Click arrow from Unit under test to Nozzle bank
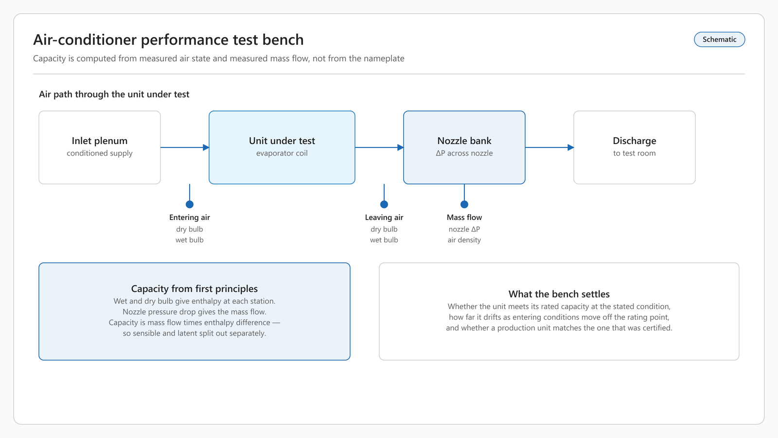 379,147
